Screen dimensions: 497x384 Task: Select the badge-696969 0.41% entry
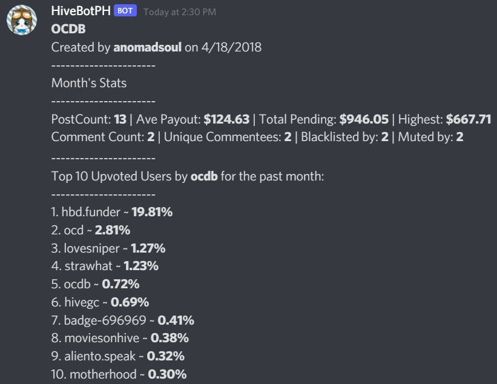coord(122,320)
